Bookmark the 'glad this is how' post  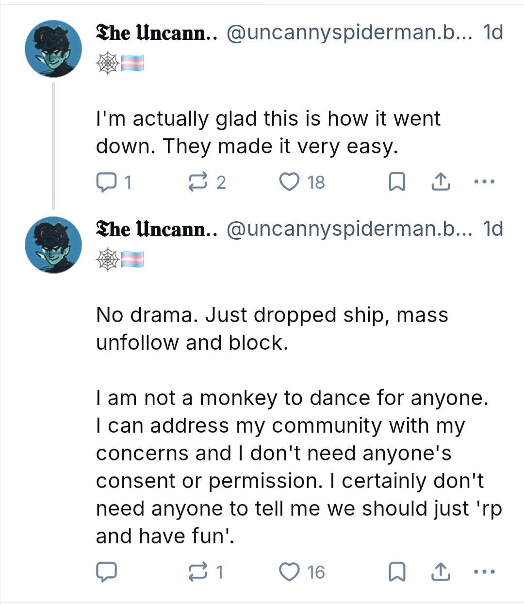click(x=397, y=182)
